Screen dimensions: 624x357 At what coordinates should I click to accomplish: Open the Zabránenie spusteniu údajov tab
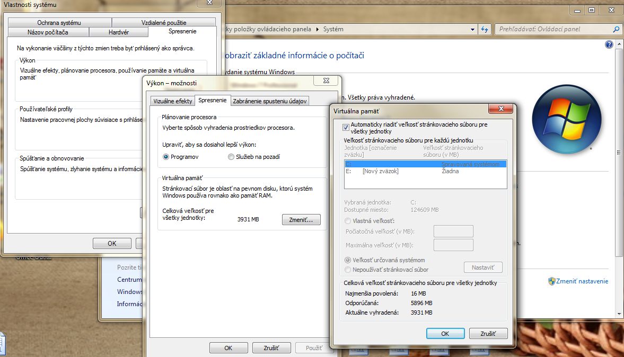point(269,101)
